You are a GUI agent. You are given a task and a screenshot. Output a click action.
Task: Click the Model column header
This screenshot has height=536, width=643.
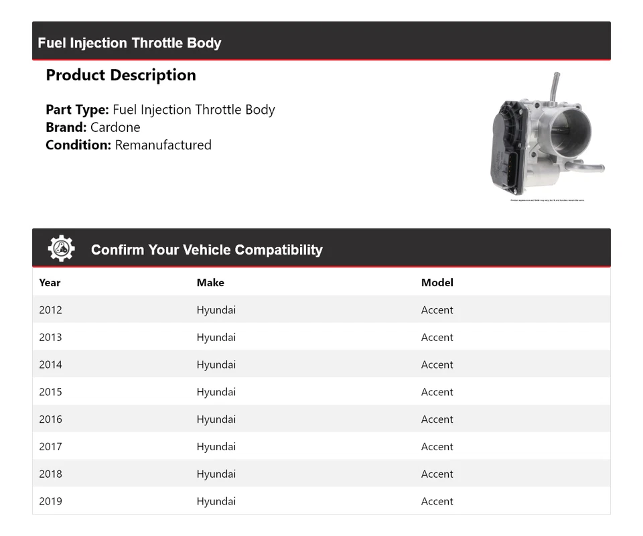point(437,283)
